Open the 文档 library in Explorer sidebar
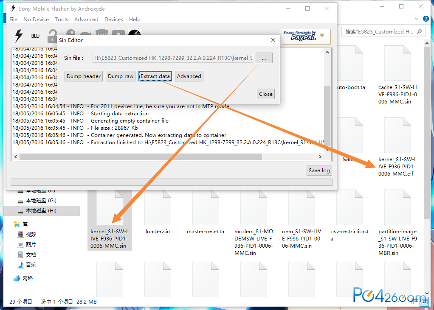The image size is (434, 310). click(x=27, y=254)
